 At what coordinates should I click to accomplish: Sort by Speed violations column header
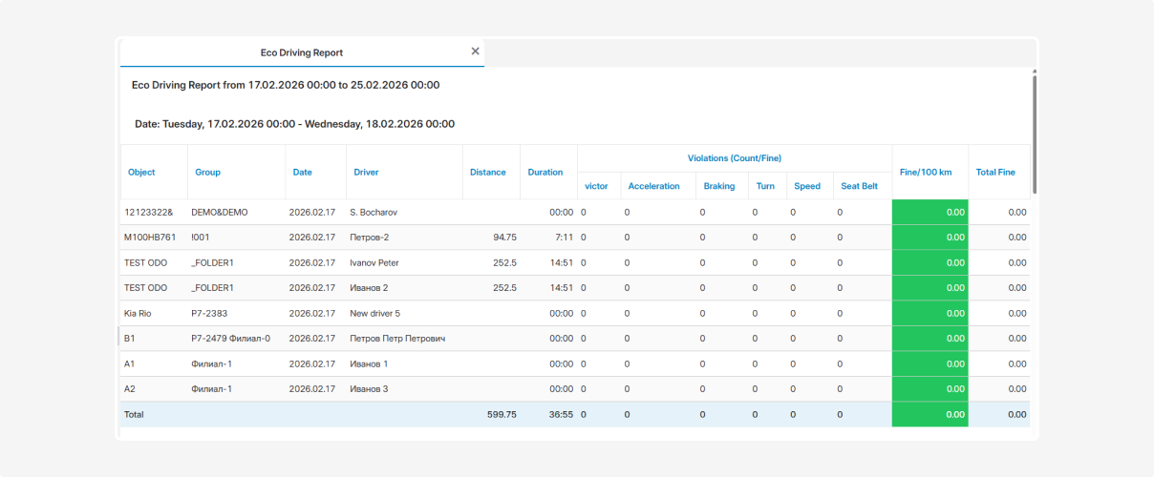click(x=807, y=186)
